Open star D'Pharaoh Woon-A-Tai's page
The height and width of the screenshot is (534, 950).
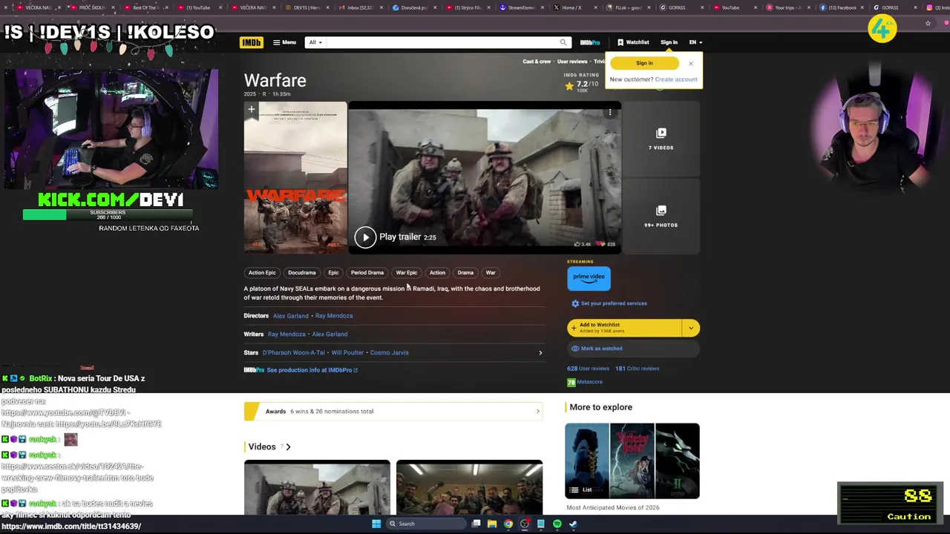click(294, 353)
